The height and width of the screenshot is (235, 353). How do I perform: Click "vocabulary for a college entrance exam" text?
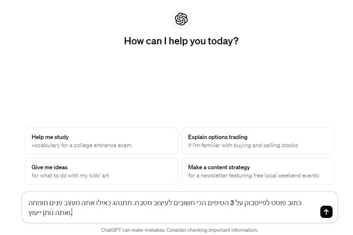click(x=82, y=145)
